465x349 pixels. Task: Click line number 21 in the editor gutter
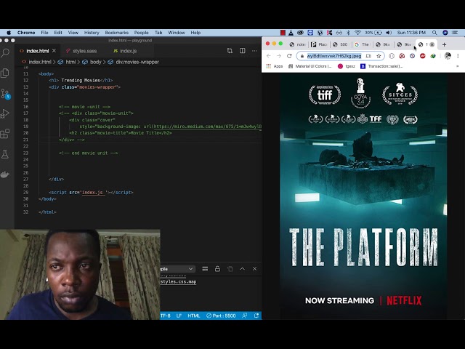(26, 140)
